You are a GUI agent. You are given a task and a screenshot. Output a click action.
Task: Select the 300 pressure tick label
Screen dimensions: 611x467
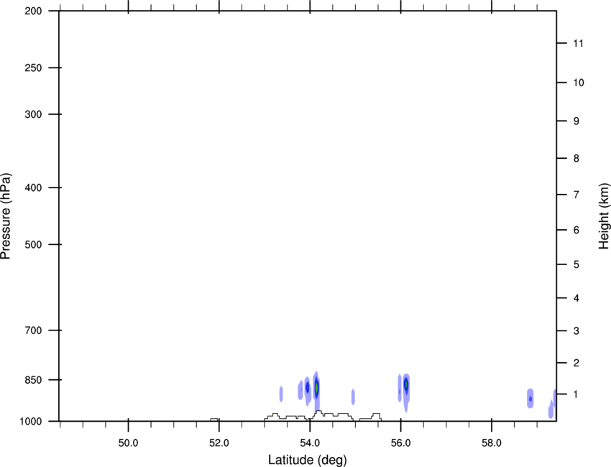(x=33, y=114)
